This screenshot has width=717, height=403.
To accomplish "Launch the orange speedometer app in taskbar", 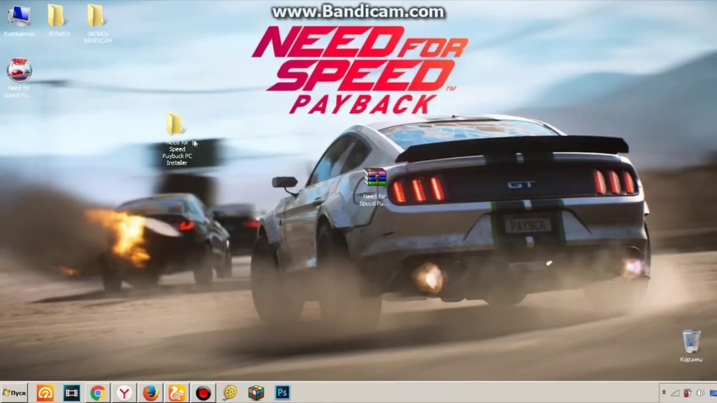I will coord(45,393).
